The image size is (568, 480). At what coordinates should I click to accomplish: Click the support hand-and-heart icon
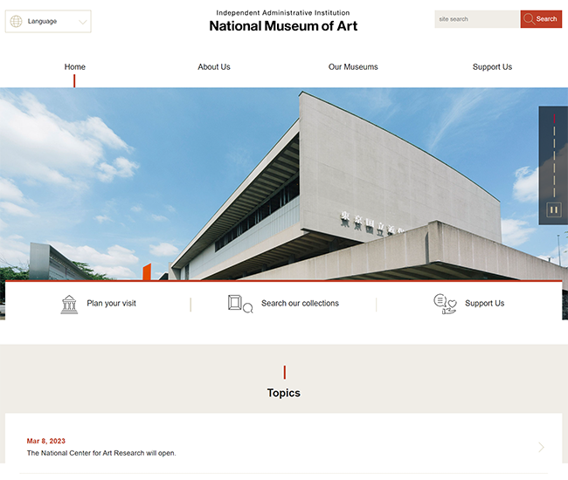pos(445,304)
